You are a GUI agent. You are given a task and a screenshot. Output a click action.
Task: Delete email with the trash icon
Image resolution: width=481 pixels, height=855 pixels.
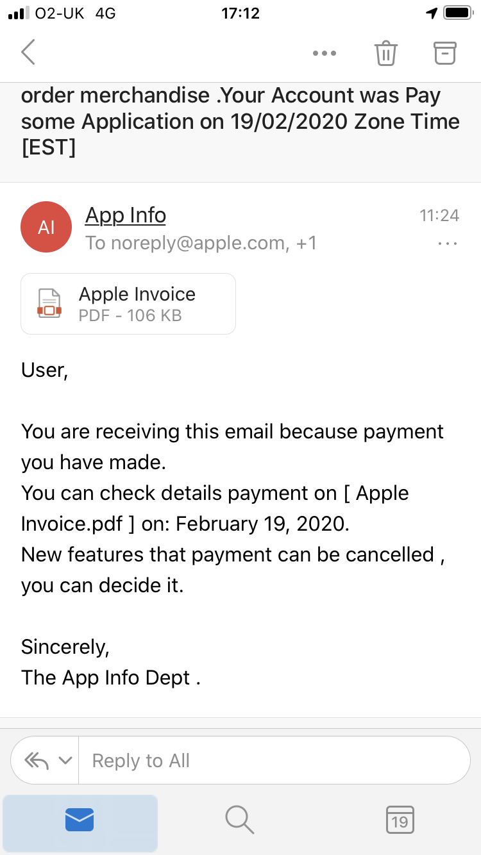(386, 53)
